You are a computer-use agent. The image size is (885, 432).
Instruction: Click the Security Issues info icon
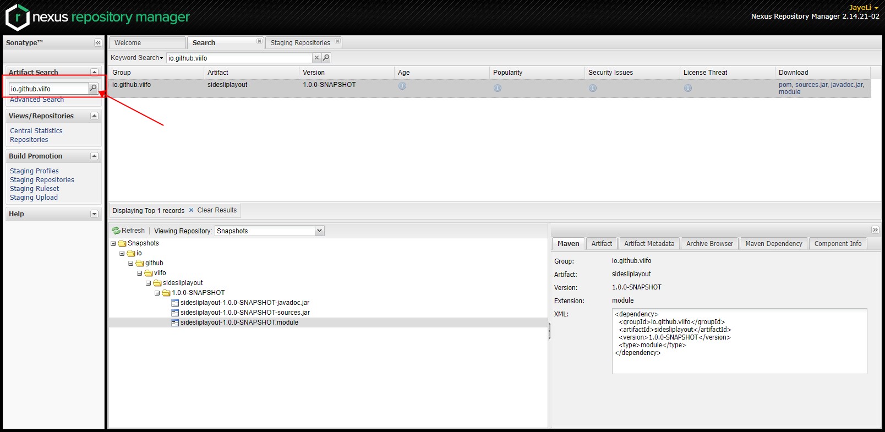(593, 88)
